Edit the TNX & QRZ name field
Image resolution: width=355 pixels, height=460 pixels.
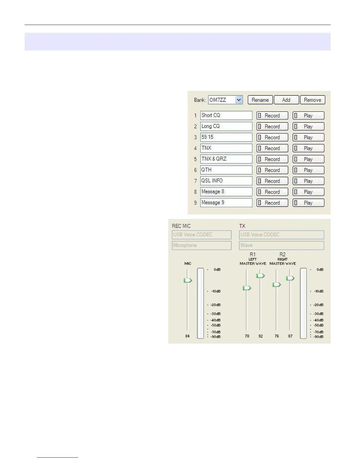point(226,159)
